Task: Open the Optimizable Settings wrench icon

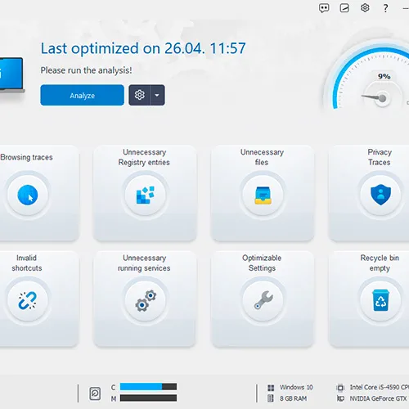Action: coord(263,300)
